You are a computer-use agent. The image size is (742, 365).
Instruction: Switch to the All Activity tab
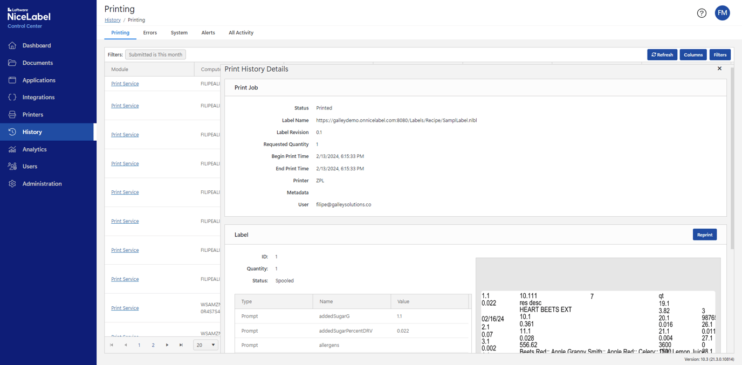pos(241,32)
